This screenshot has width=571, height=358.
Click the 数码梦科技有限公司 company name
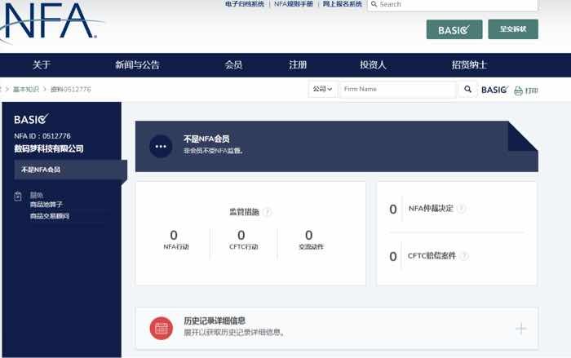tap(49, 148)
